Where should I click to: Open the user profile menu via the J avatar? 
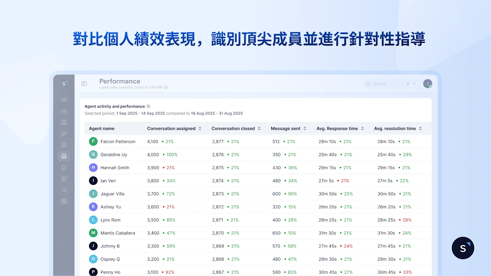[428, 83]
